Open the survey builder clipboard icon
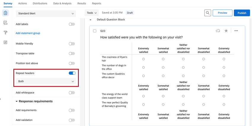Viewport: 252px width, 126px height. (5, 13)
